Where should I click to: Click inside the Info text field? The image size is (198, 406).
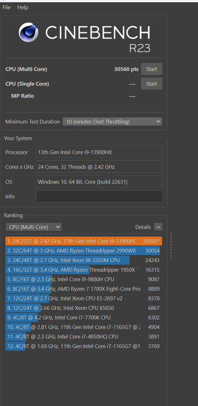(99, 196)
